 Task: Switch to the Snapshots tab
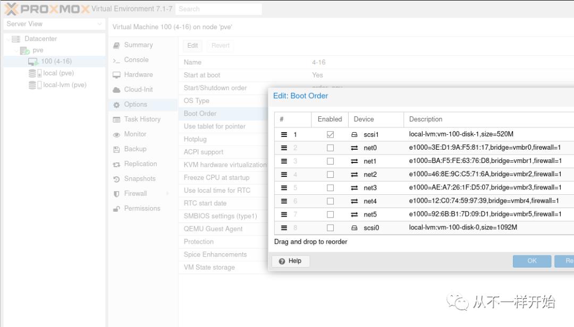click(x=140, y=179)
